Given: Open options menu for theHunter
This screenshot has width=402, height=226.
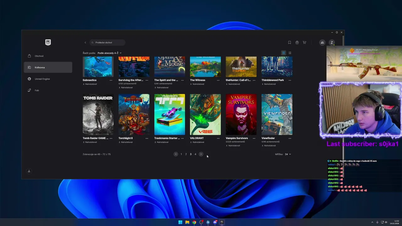Looking at the screenshot, I should click(254, 80).
